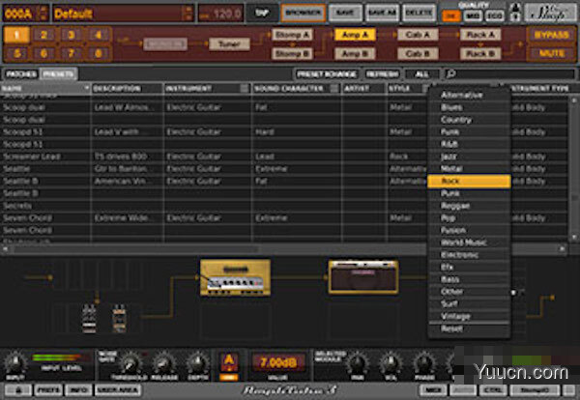Choose Jazz from the style menu
The height and width of the screenshot is (400, 580).
(469, 157)
